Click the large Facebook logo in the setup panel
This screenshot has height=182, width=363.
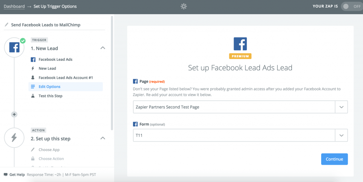[x=240, y=44]
